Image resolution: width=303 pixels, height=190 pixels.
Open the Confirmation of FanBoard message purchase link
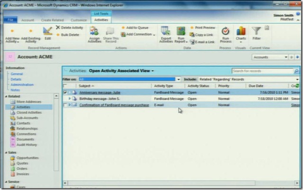(114, 105)
